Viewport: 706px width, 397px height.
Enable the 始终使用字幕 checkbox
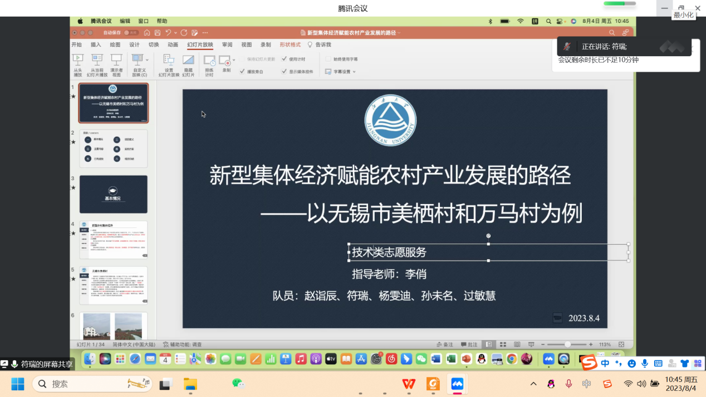click(x=329, y=59)
